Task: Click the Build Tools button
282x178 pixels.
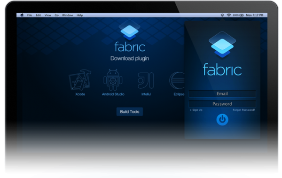Action: tap(130, 112)
